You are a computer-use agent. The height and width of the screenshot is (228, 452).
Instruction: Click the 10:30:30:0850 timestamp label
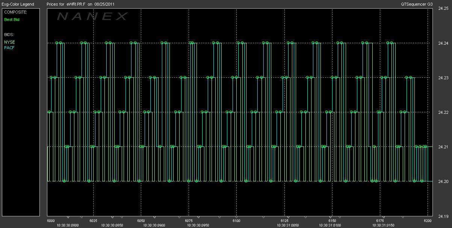(112, 225)
